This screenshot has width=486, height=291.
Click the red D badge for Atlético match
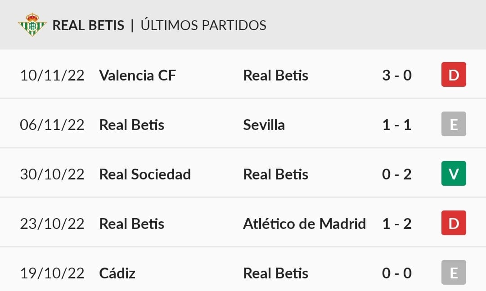[x=454, y=223]
